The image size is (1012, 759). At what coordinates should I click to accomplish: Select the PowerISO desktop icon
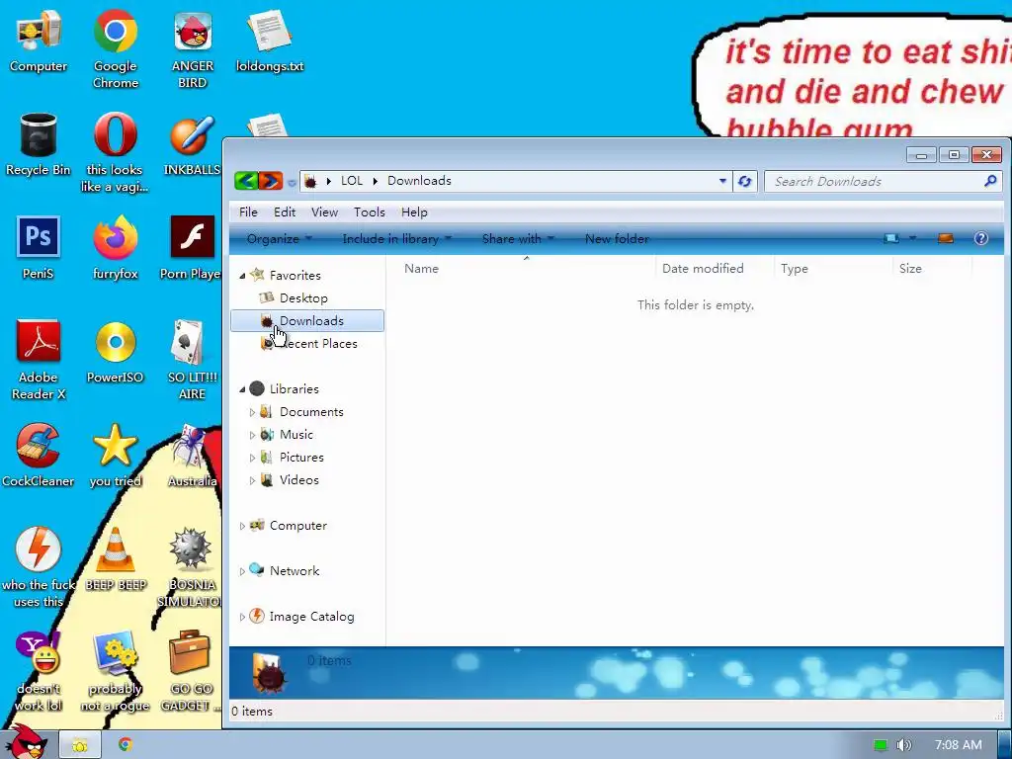pyautogui.click(x=116, y=353)
